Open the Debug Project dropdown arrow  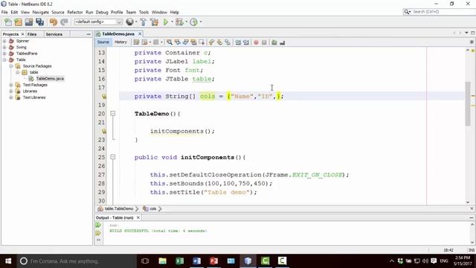[x=186, y=22]
